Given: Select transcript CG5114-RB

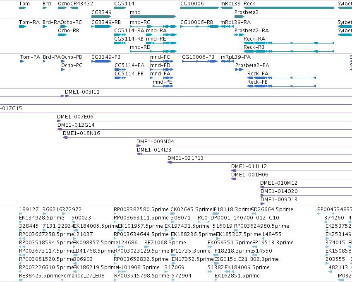Looking at the screenshot, I should pyautogui.click(x=120, y=43).
